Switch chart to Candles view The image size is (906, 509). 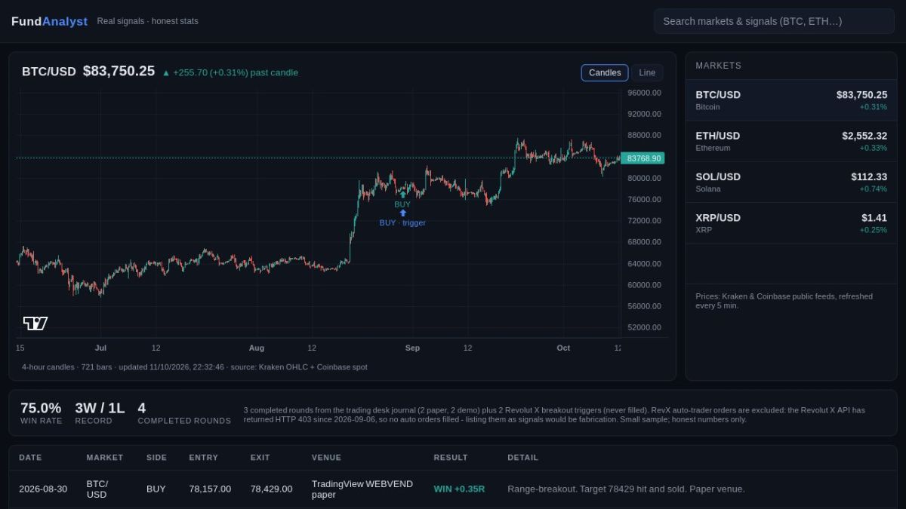[605, 73]
